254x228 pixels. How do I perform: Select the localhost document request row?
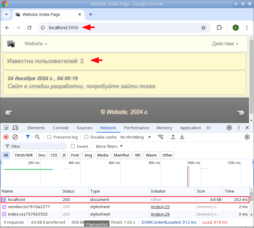tap(125, 200)
